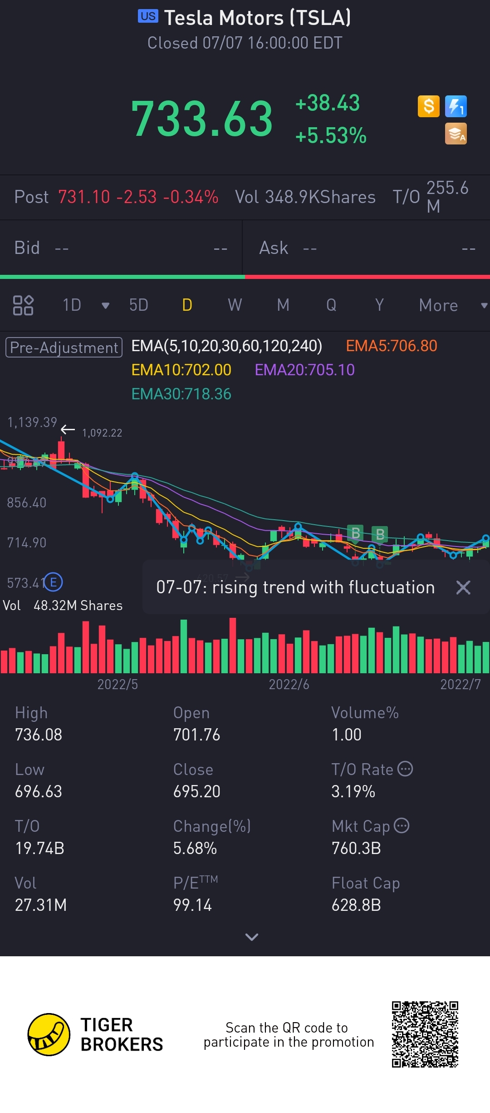Expand more stock details chevron

(252, 937)
